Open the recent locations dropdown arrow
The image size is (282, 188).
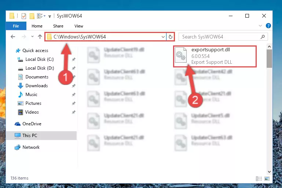[x=32, y=37]
